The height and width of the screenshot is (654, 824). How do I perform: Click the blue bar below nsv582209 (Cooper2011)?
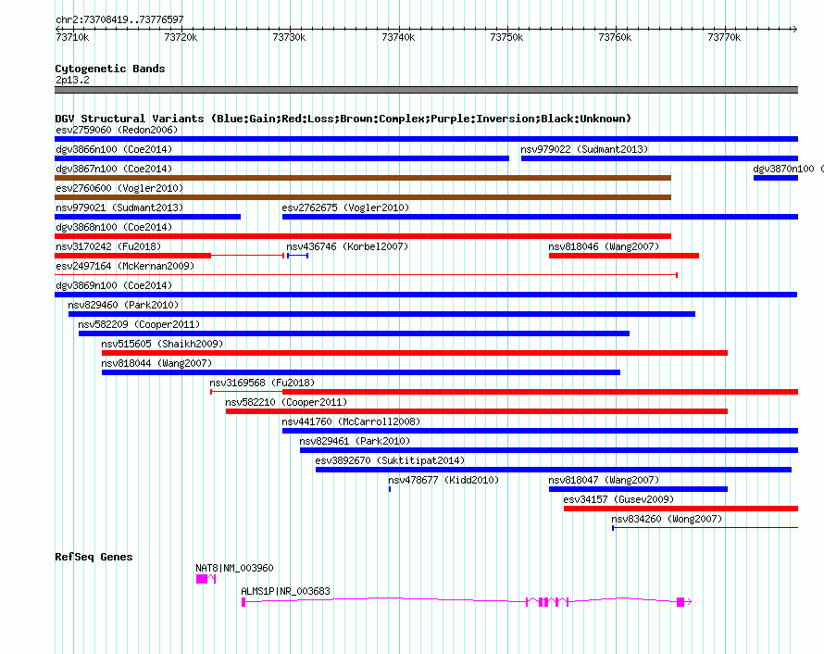[x=354, y=333]
